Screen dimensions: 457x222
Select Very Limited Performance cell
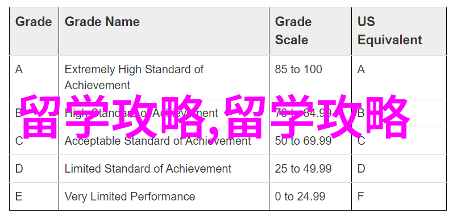[164, 196]
